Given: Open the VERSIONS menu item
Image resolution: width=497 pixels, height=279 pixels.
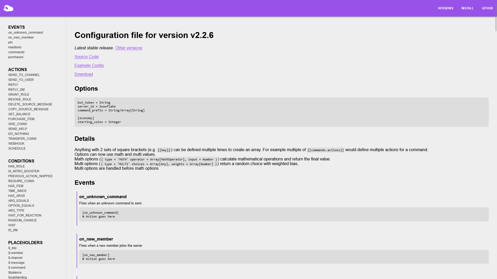Looking at the screenshot, I should click(445, 8).
